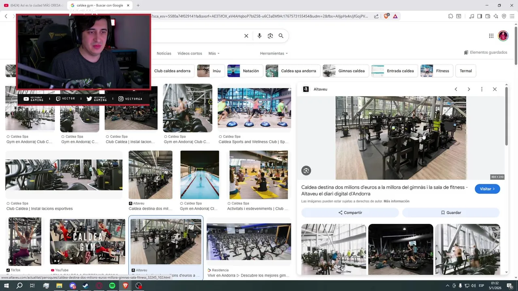Switch to the YouTube ciudad MÁS OBESA tab
Viewport: 518px width, 291px height.
33,5
